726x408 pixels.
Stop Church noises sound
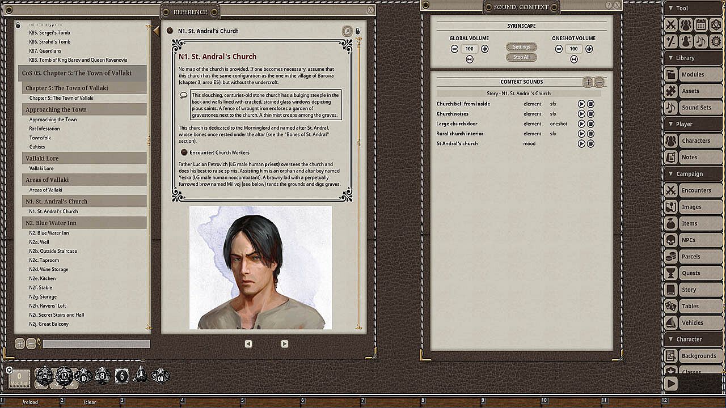point(590,114)
